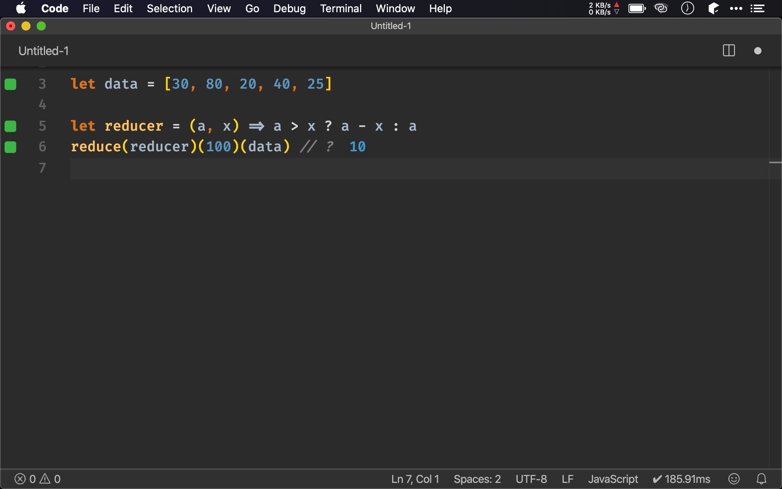
Task: Click the split editor icon
Action: (x=729, y=51)
